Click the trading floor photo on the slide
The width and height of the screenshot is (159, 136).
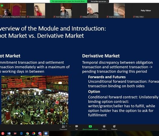35,100
